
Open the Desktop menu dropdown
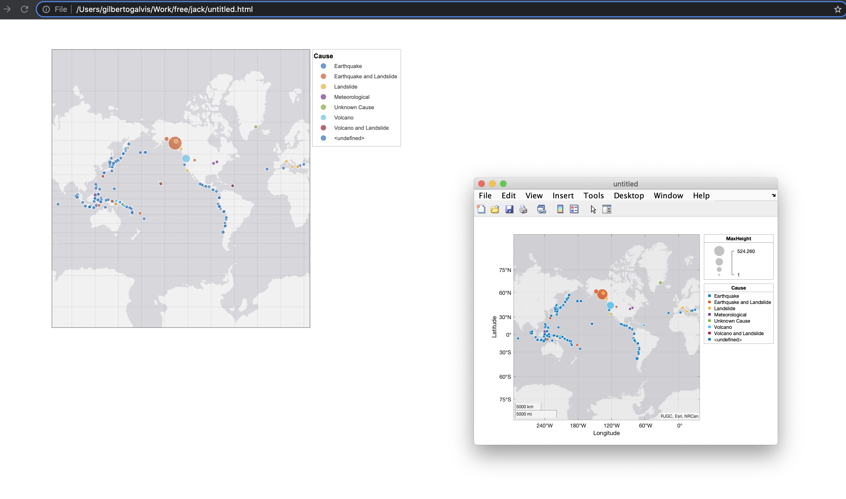[629, 196]
